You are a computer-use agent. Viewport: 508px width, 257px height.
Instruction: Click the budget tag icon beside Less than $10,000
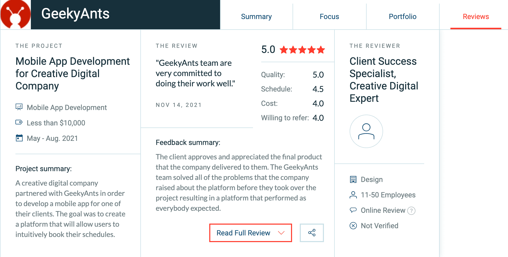(x=19, y=122)
